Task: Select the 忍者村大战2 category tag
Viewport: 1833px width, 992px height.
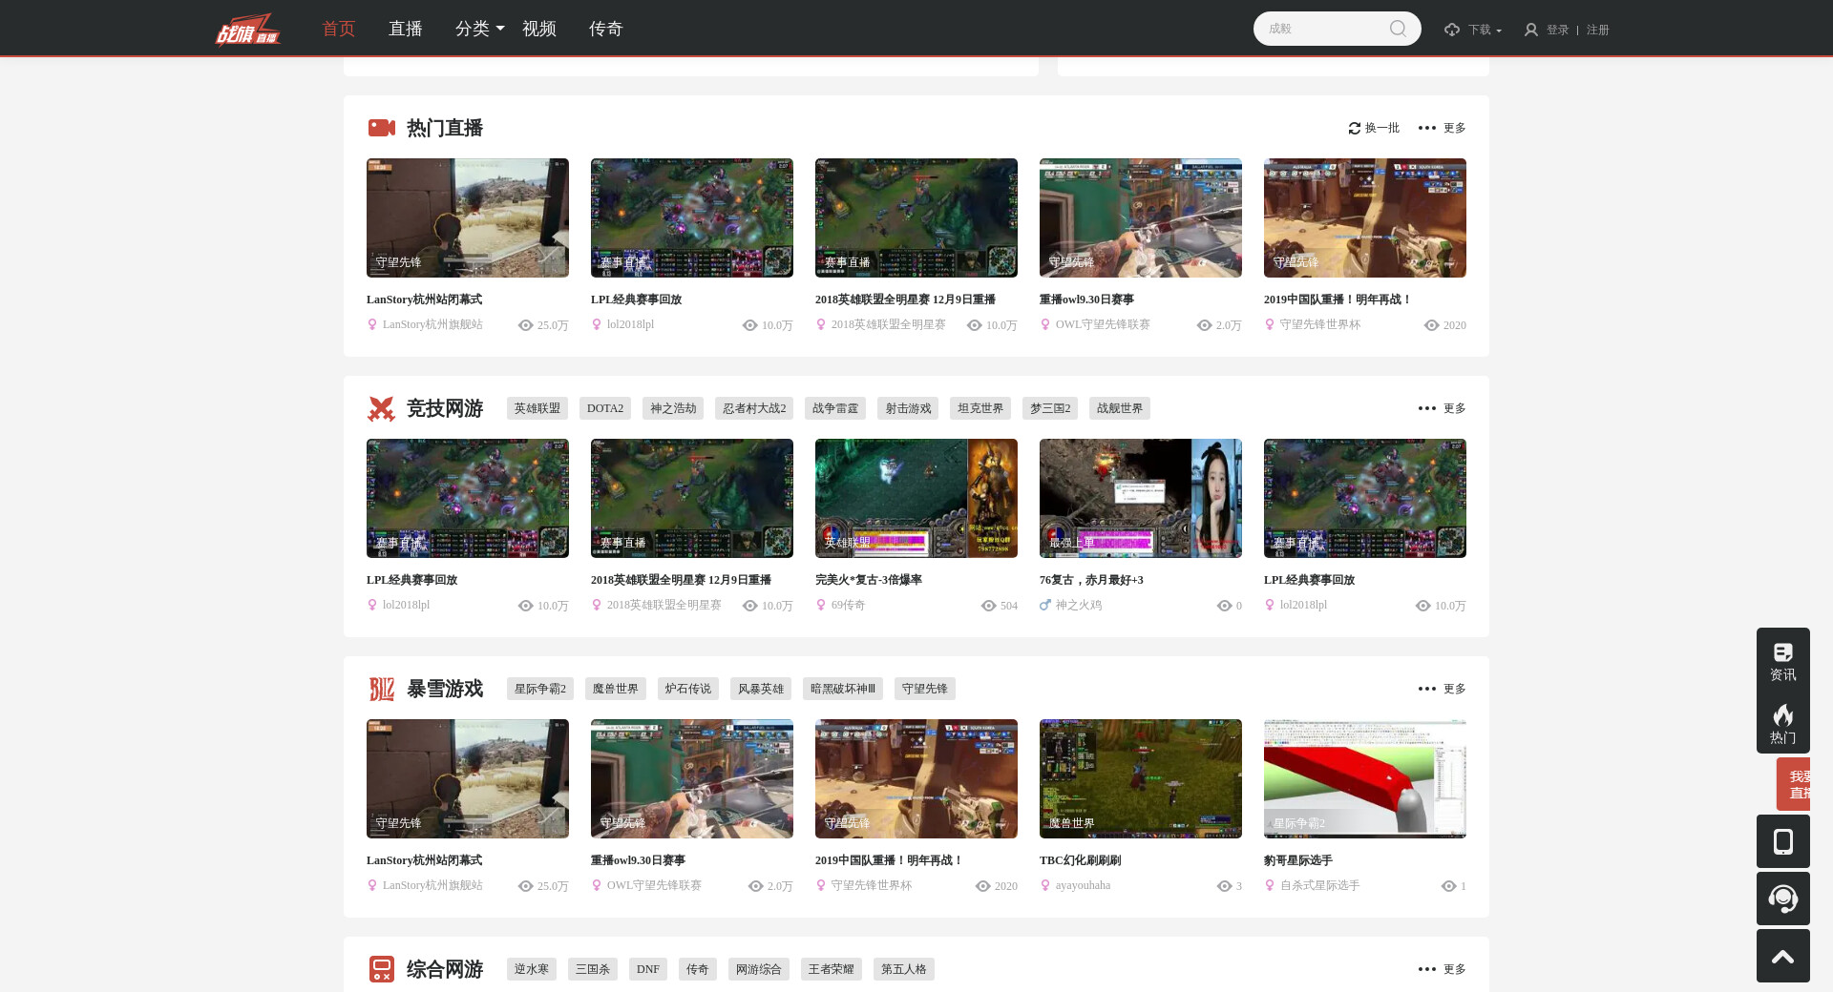Action: click(x=754, y=408)
